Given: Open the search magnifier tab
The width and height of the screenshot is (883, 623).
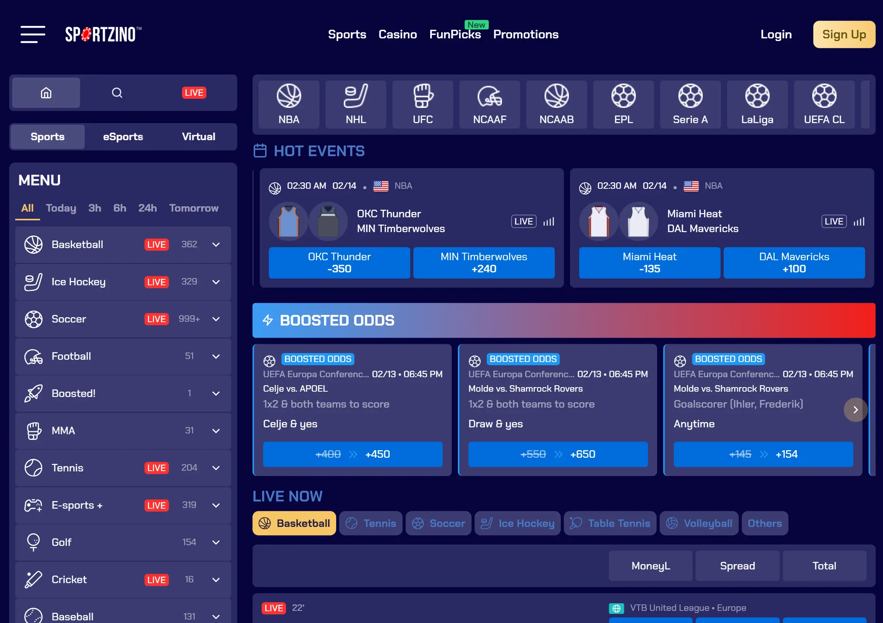Looking at the screenshot, I should point(117,93).
